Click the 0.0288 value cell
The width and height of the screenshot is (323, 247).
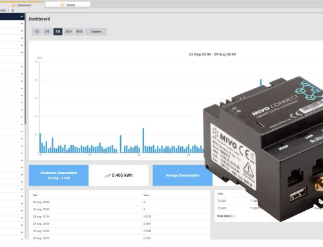tap(147, 231)
